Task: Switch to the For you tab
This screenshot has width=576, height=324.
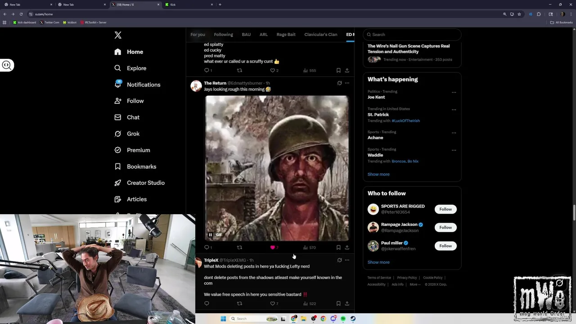Action: pyautogui.click(x=198, y=35)
